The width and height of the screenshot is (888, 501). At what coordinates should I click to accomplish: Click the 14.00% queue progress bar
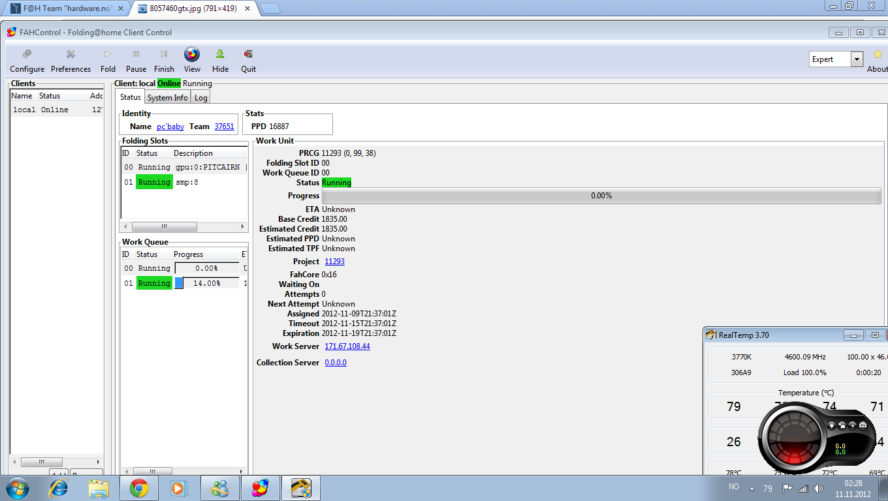[206, 283]
